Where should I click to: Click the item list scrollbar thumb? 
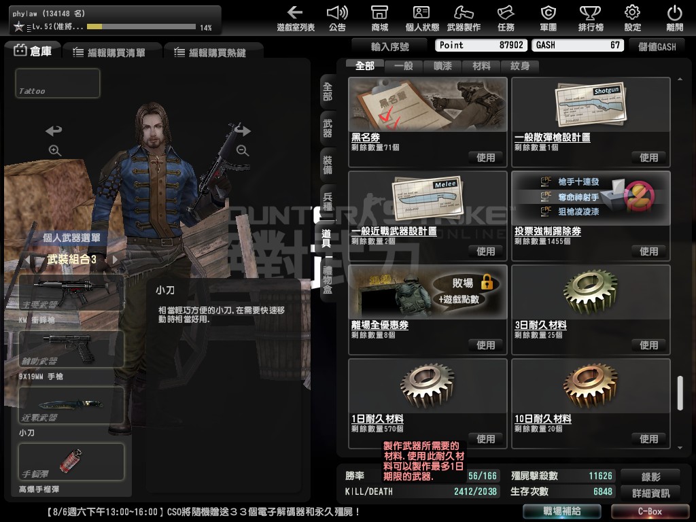680,394
